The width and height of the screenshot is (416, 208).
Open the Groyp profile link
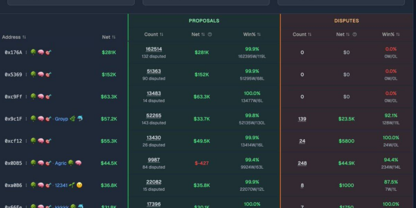[61, 119]
